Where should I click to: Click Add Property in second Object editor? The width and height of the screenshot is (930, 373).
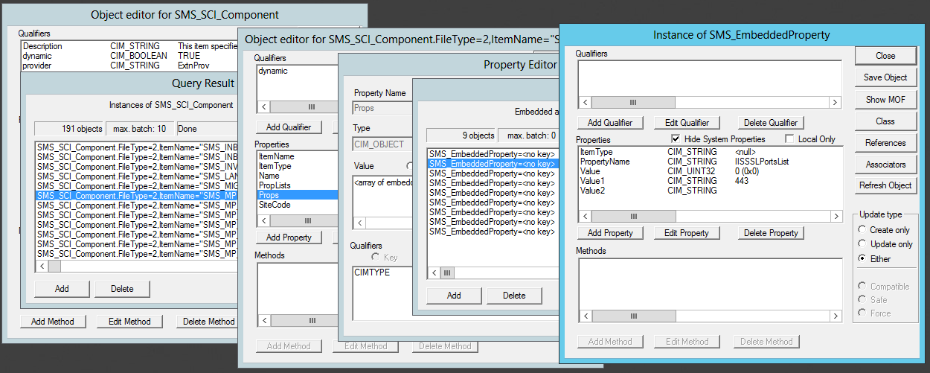pyautogui.click(x=288, y=237)
